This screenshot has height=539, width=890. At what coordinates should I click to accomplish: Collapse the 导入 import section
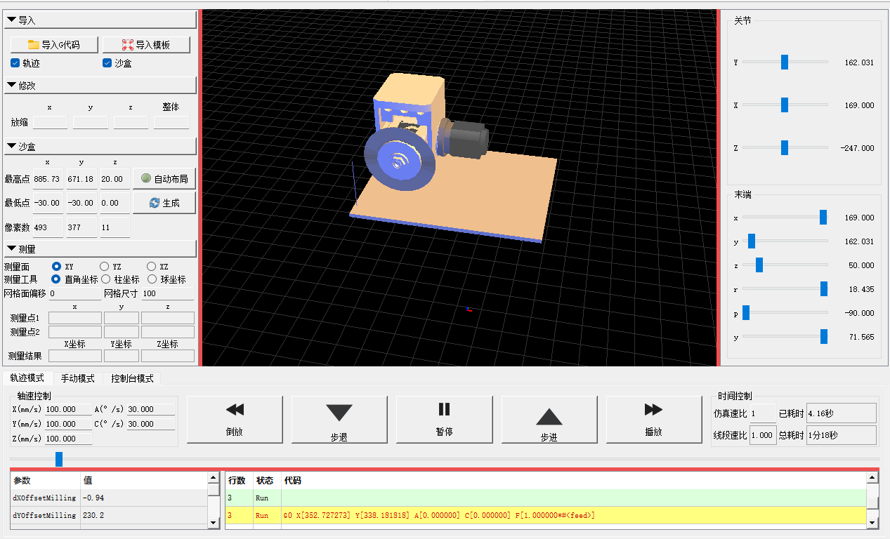coord(100,20)
